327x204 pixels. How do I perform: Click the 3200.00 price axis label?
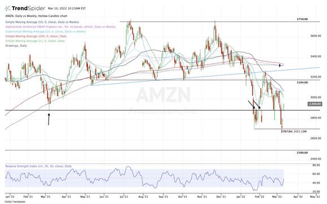tap(316, 77)
